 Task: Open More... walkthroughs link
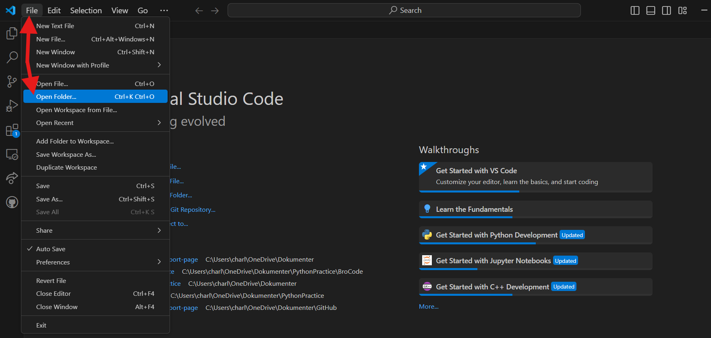click(429, 306)
